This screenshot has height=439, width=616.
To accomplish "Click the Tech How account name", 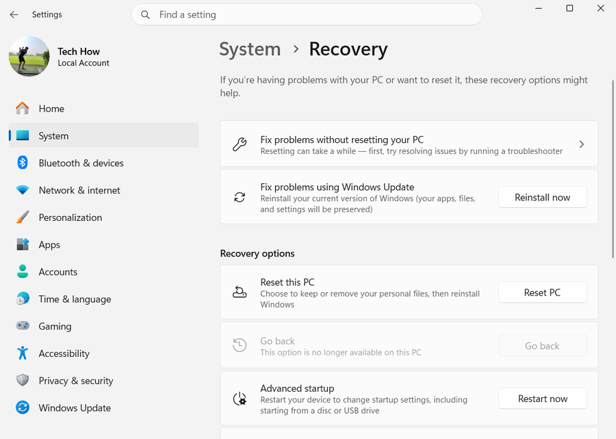I will pos(79,51).
